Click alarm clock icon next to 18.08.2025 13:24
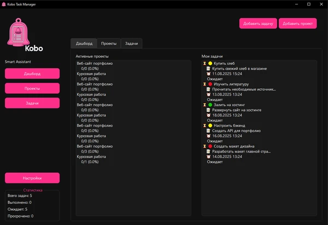 pyautogui.click(x=208, y=115)
